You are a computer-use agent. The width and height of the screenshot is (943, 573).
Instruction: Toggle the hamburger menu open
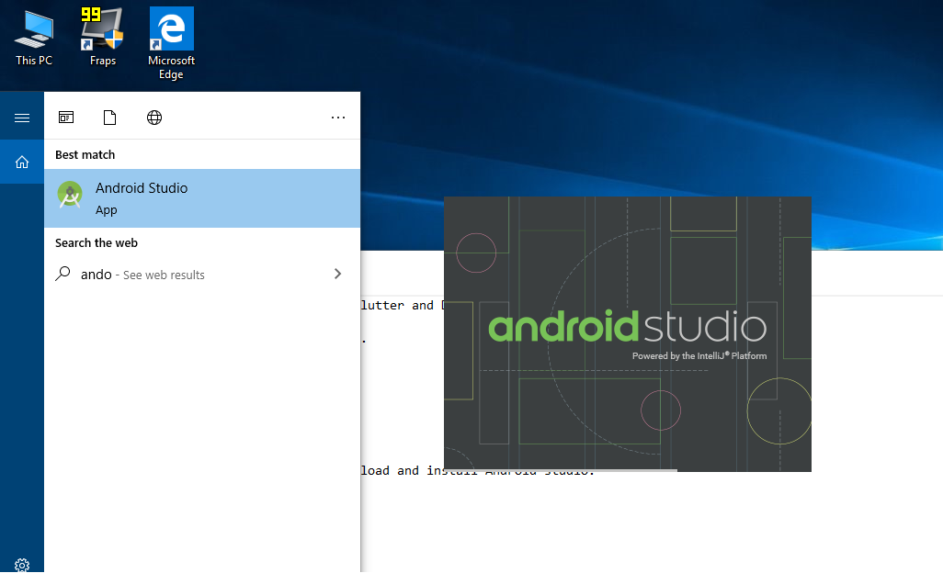20,117
